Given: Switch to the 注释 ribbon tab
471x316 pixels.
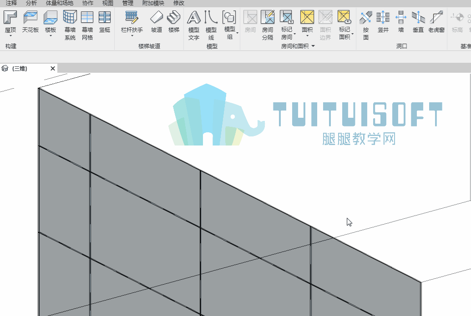Looking at the screenshot, I should 11,3.
